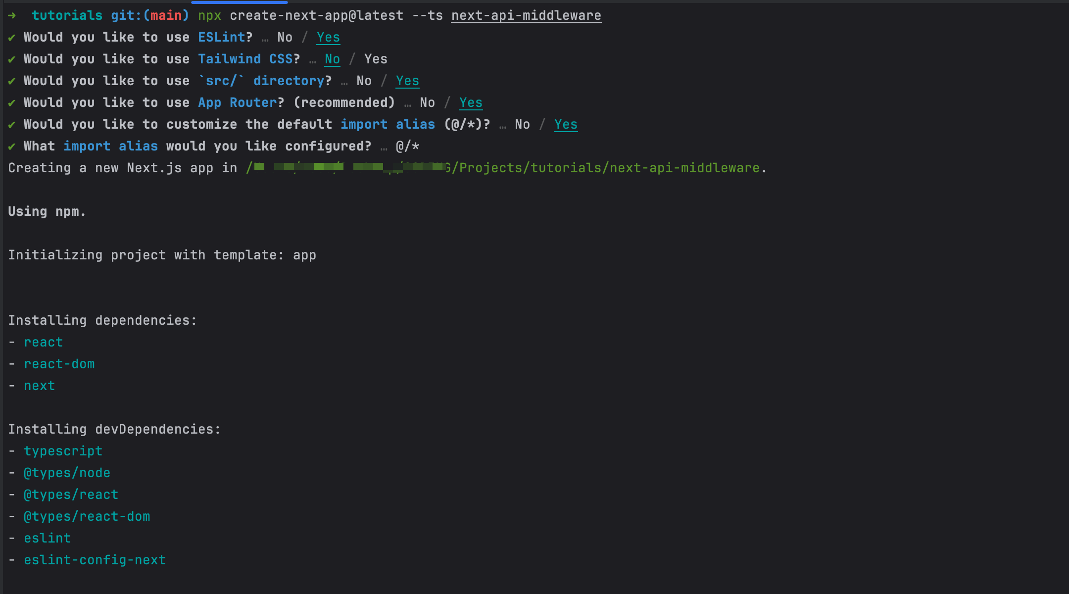Click the 'eslint-config-next' devDependency entry

(95, 560)
